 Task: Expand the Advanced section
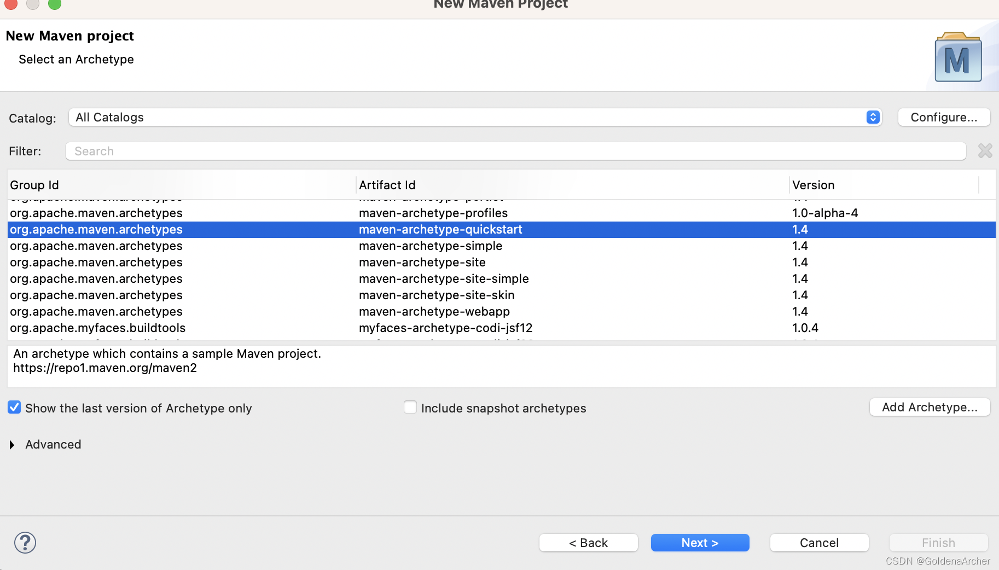[x=12, y=445]
